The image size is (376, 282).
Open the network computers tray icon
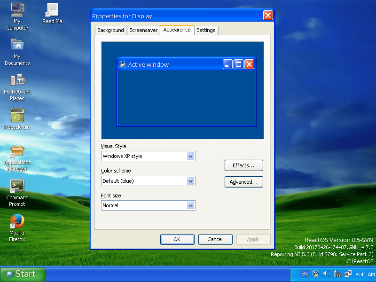point(348,274)
